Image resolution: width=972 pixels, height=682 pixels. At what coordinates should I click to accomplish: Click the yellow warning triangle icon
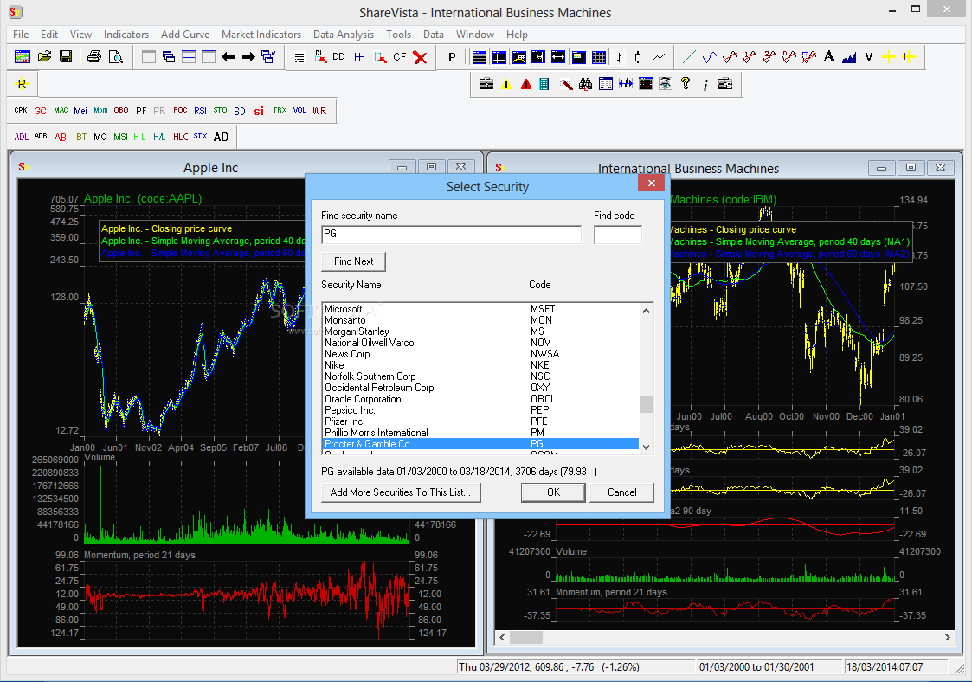coord(506,84)
